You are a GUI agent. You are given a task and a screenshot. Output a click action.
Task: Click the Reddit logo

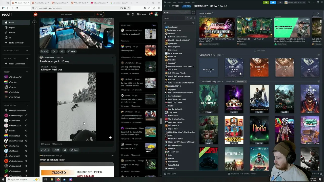coord(7,14)
